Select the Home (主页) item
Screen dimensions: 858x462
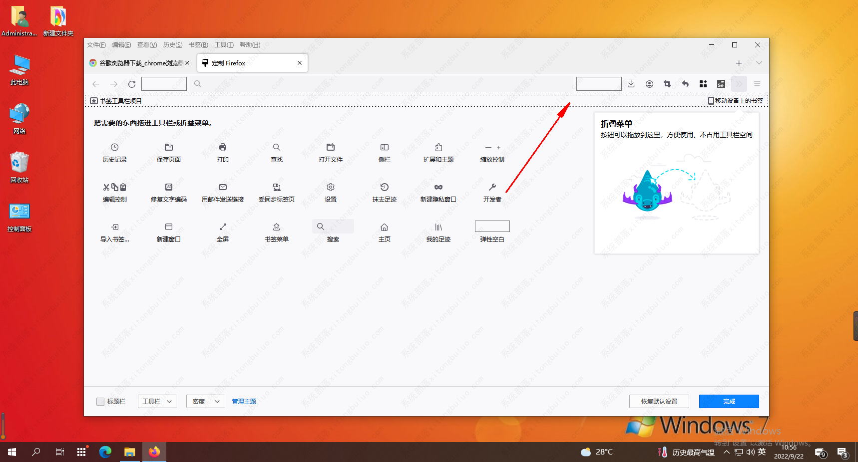click(385, 232)
